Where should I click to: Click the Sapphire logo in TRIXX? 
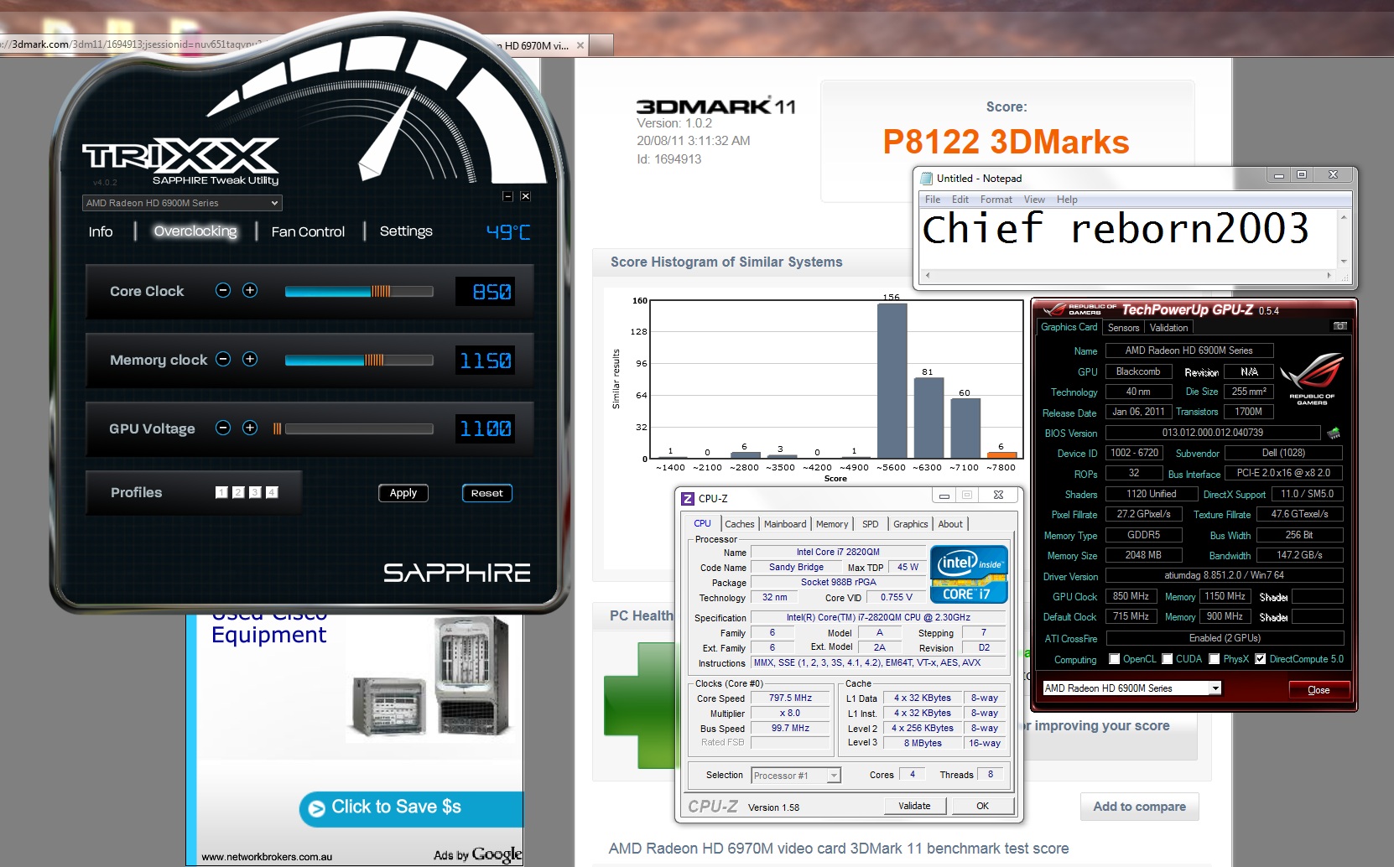[x=457, y=573]
